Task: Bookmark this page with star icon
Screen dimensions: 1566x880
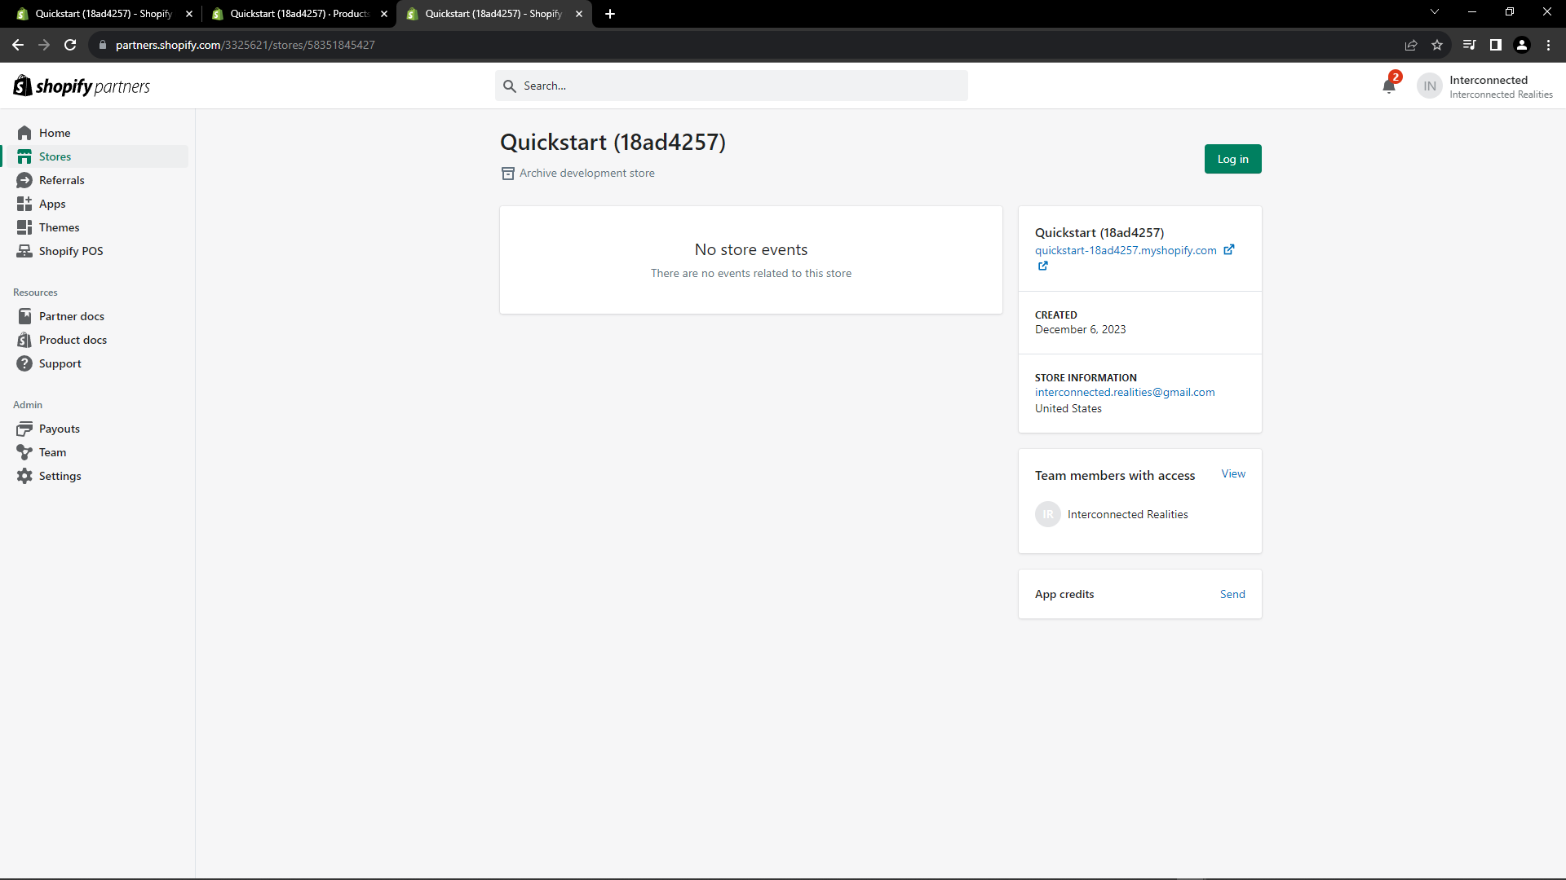Action: 1437,45
